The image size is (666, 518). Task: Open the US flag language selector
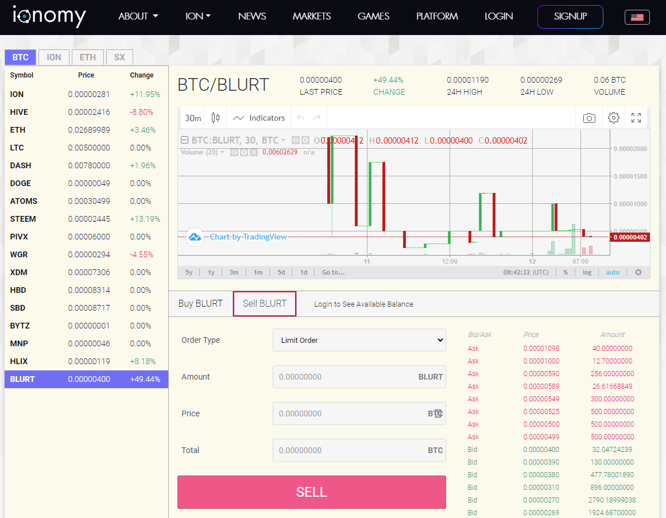(x=637, y=17)
